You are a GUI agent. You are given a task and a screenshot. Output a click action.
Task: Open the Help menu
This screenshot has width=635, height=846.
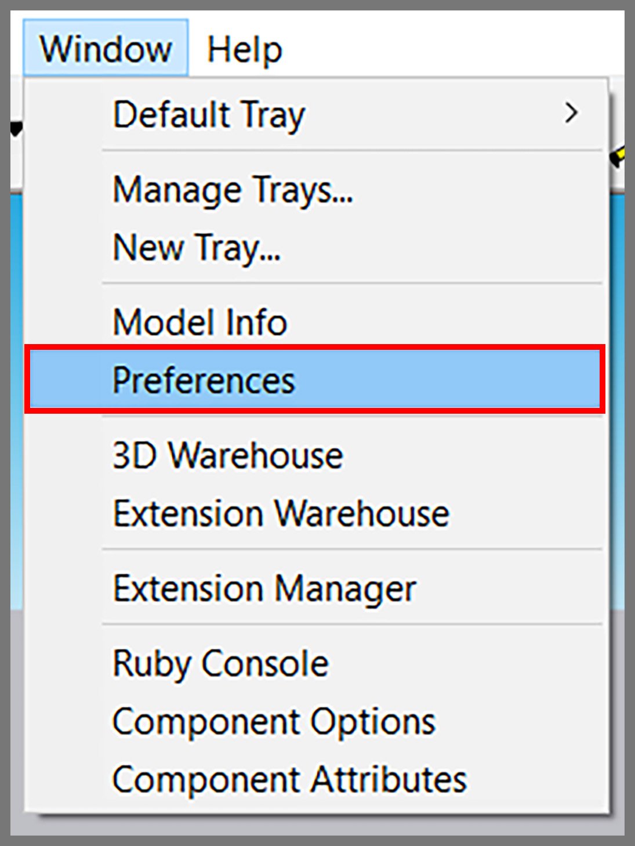(244, 49)
